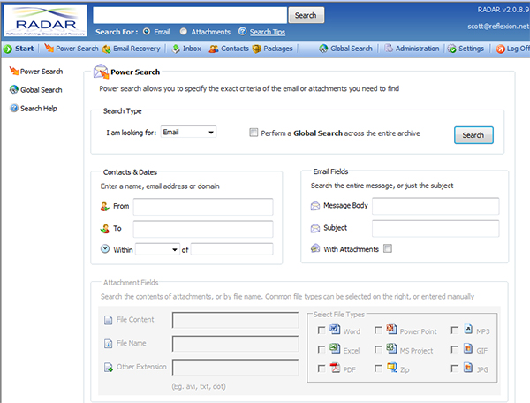Click the Log Off icon
The width and height of the screenshot is (530, 403).
coord(500,49)
